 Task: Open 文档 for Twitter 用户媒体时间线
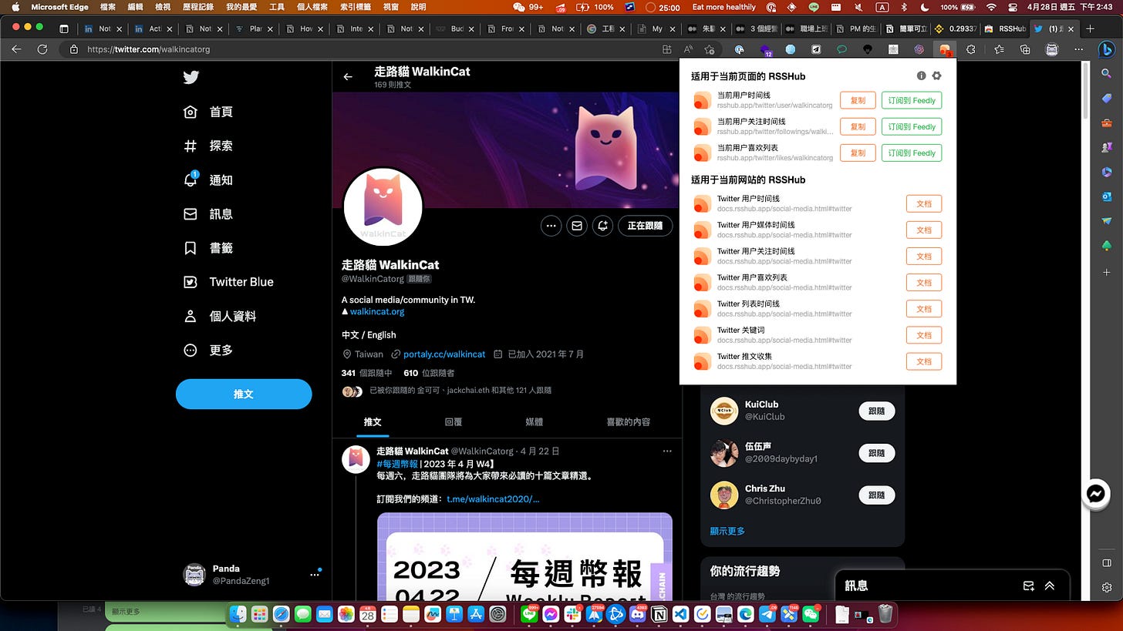[x=924, y=230]
